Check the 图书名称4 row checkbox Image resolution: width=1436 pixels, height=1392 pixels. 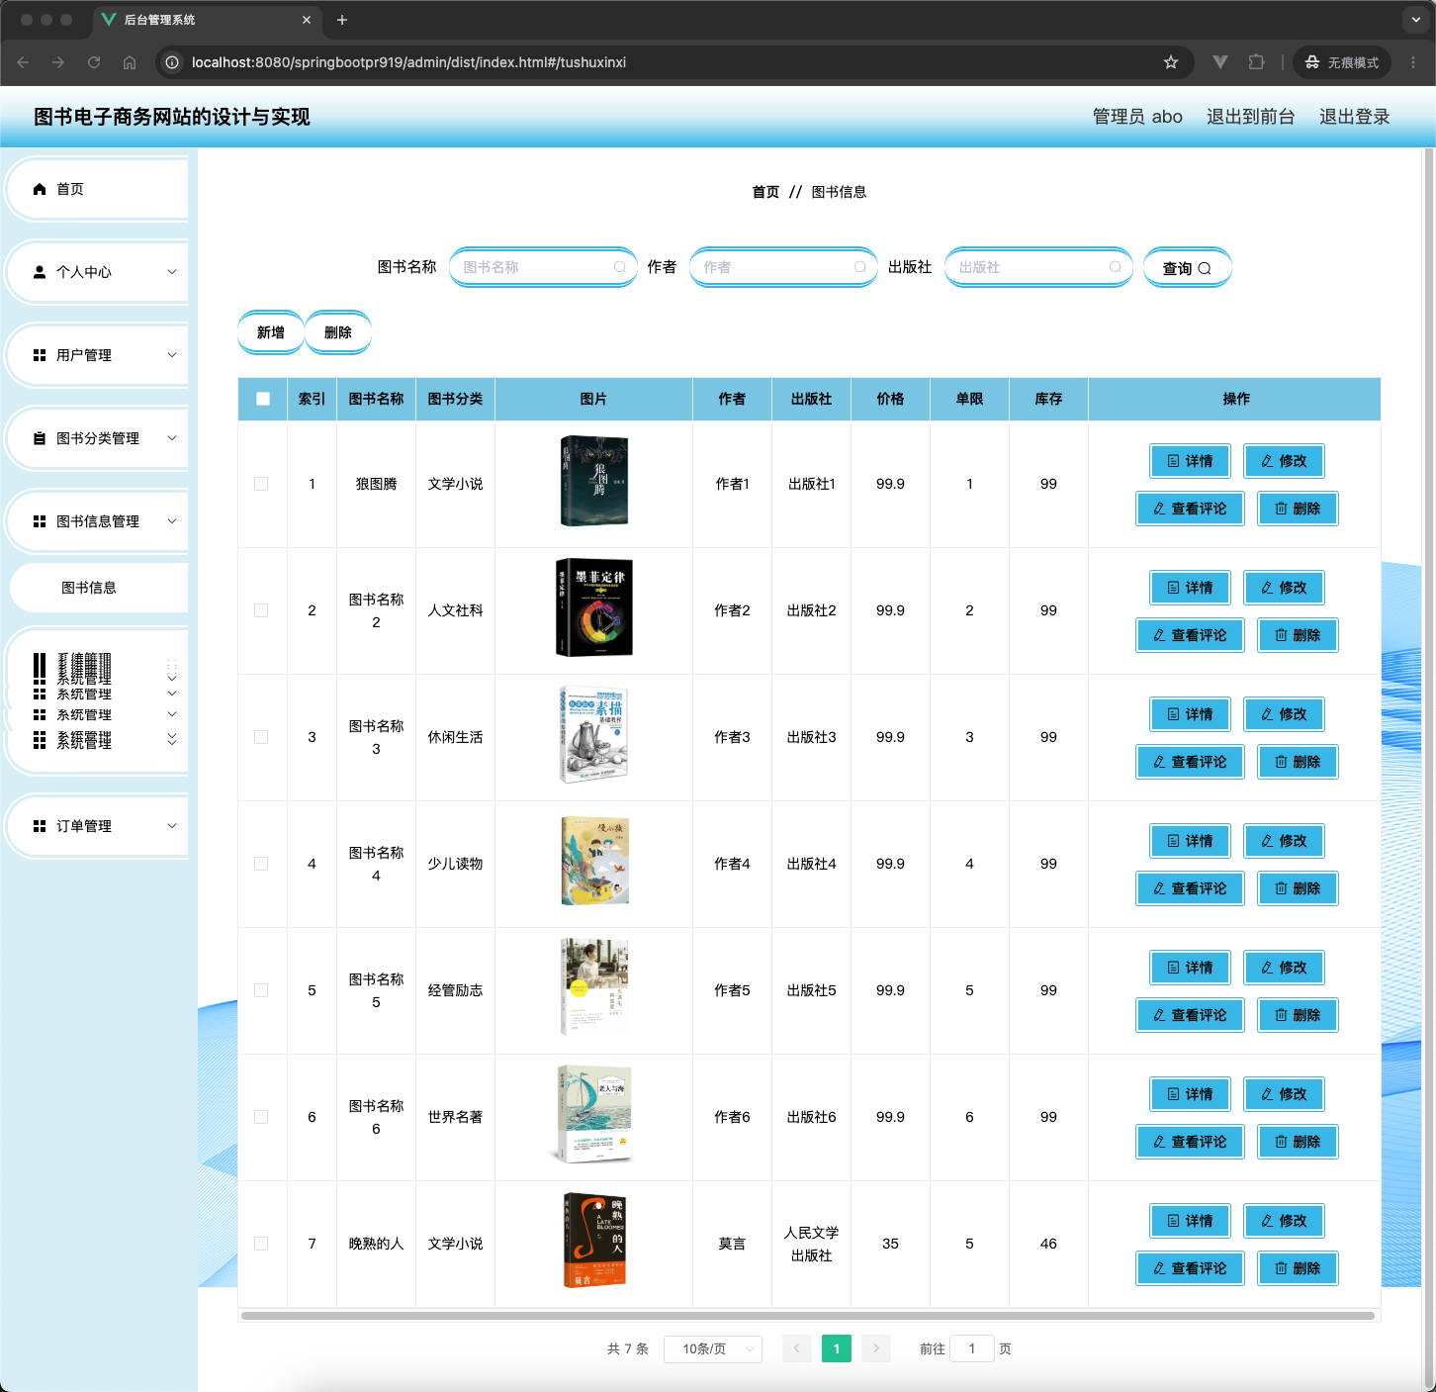pyautogui.click(x=261, y=864)
